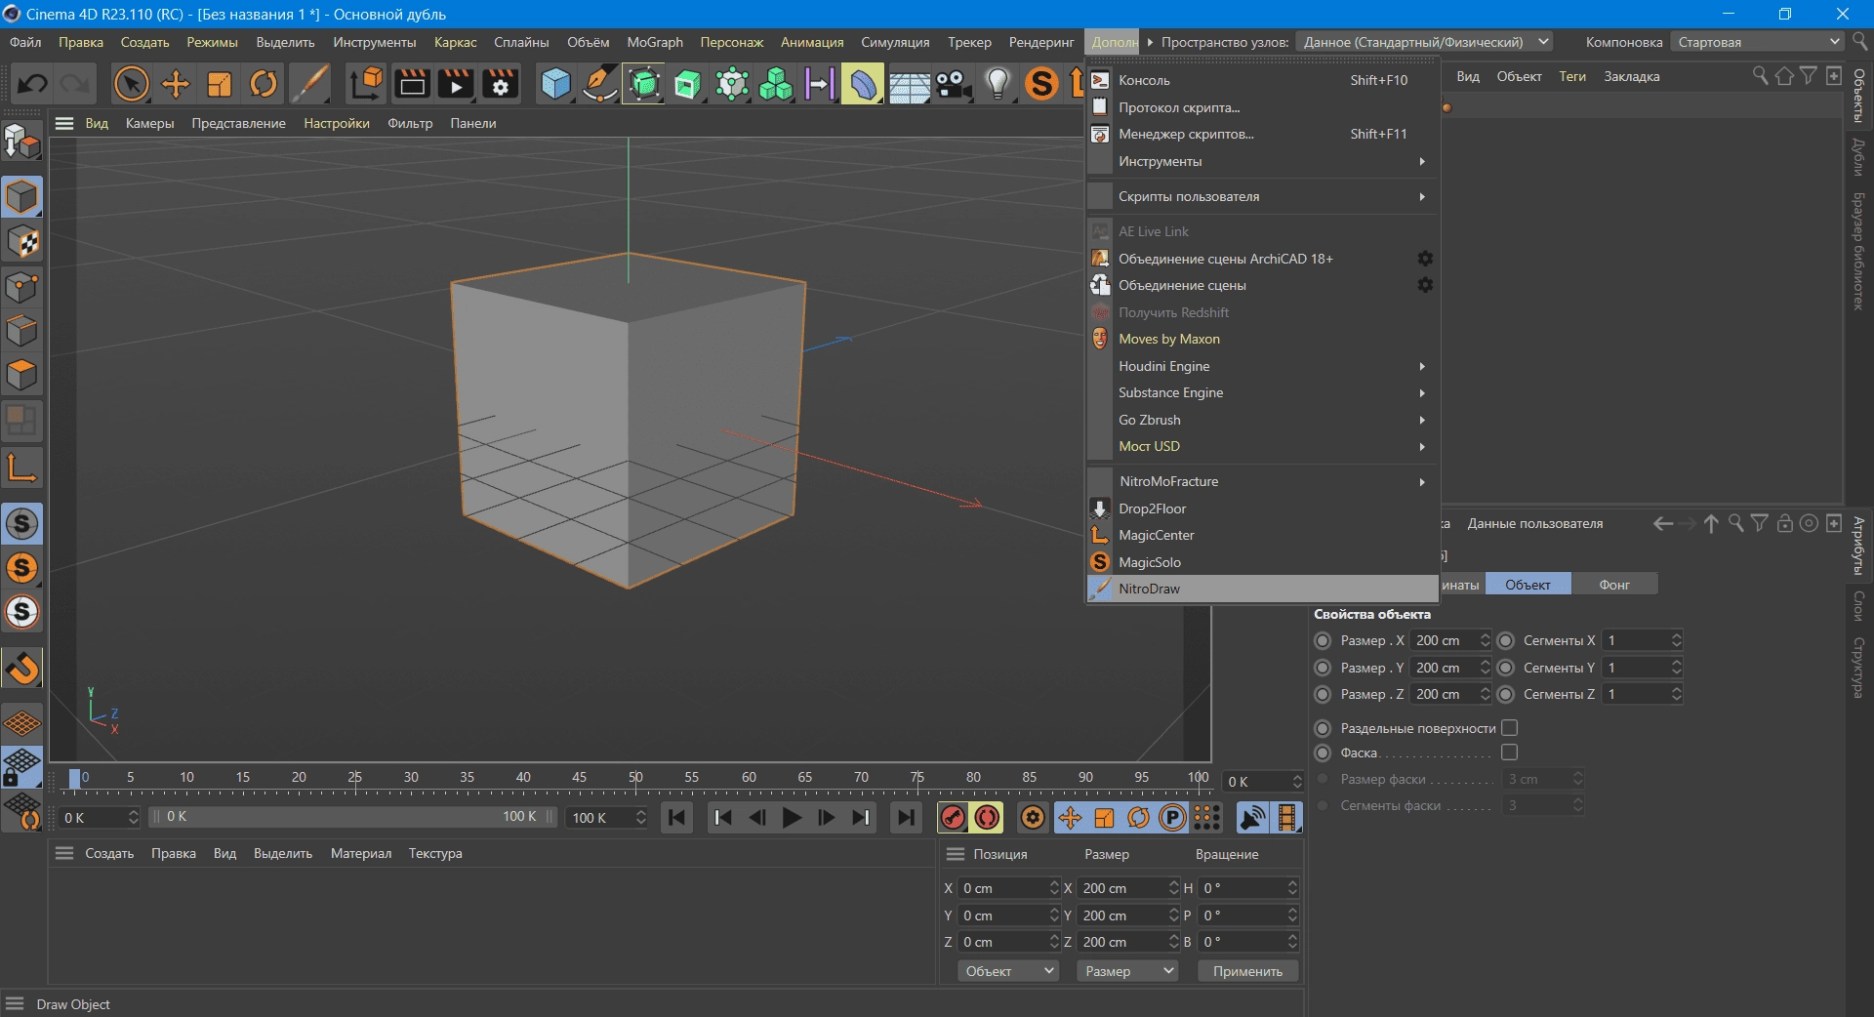Click Создать in material manager
Screen dimensions: 1874x1017
(x=109, y=853)
